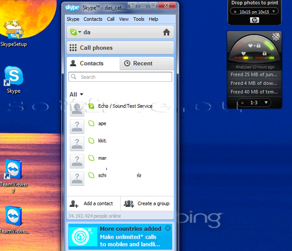Click Freed 4 MB of dow... entry
Image resolution: width=292 pixels, height=251 pixels.
pos(254,83)
